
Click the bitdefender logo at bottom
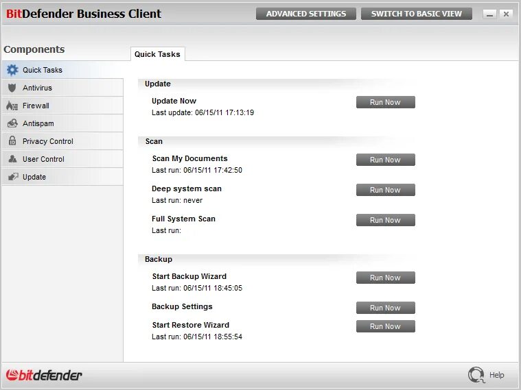[44, 375]
